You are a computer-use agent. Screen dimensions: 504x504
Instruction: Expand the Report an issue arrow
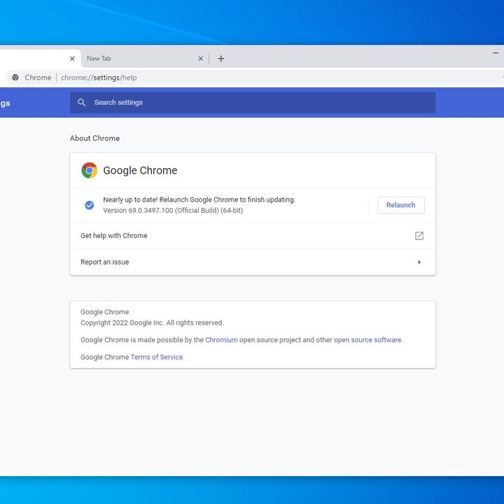[x=419, y=262]
